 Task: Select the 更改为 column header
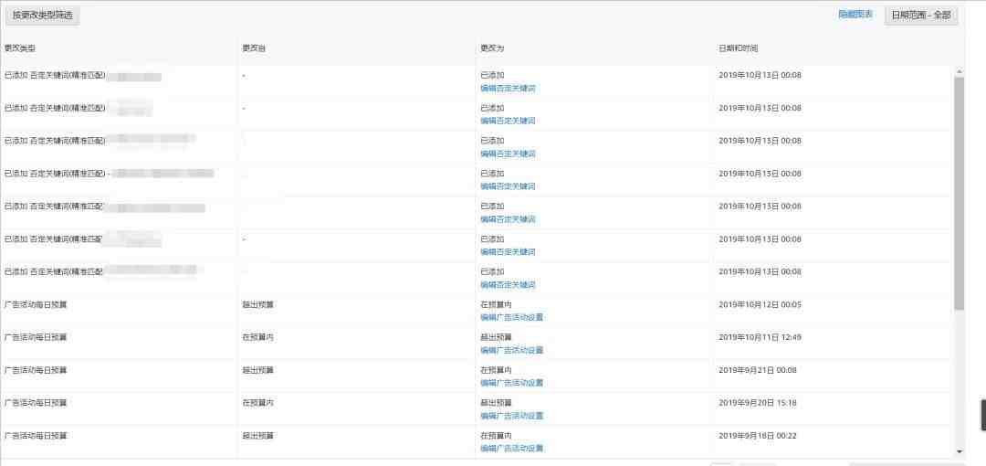(492, 48)
